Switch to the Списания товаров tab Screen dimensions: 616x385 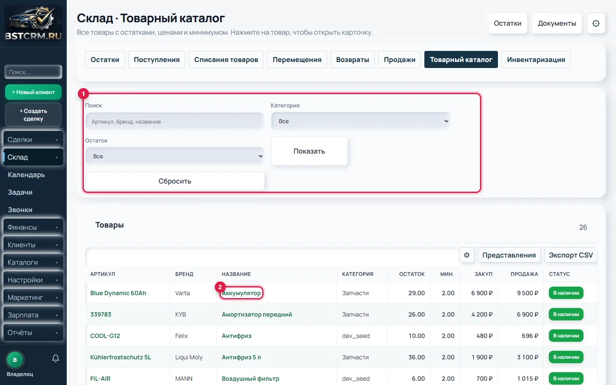[x=226, y=59]
